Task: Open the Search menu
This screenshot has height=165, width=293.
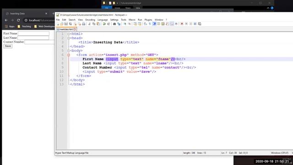Action: (72, 20)
